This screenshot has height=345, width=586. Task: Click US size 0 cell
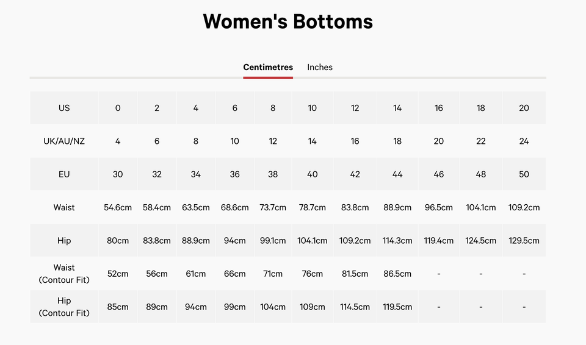(118, 108)
